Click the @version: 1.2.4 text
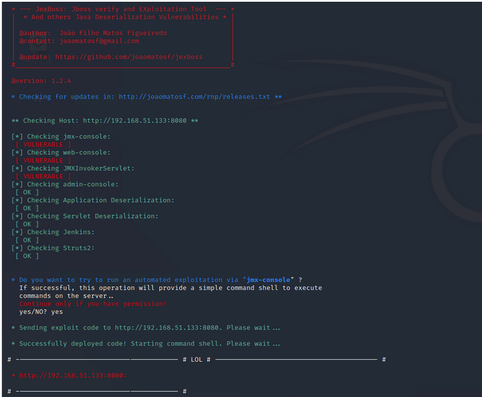The width and height of the screenshot is (482, 397). [41, 81]
